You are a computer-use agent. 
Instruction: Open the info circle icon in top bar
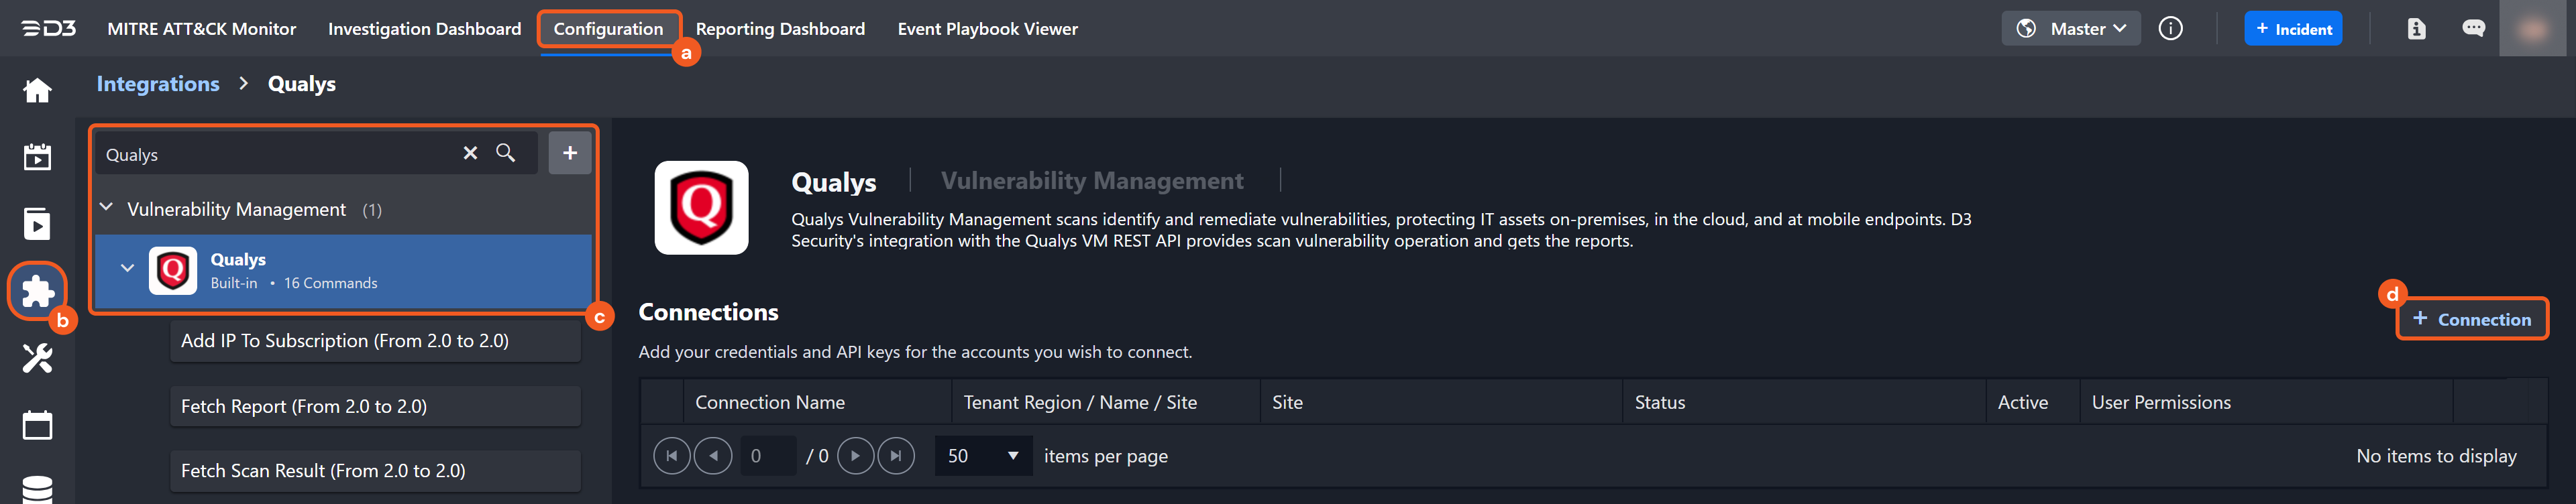click(x=2170, y=29)
